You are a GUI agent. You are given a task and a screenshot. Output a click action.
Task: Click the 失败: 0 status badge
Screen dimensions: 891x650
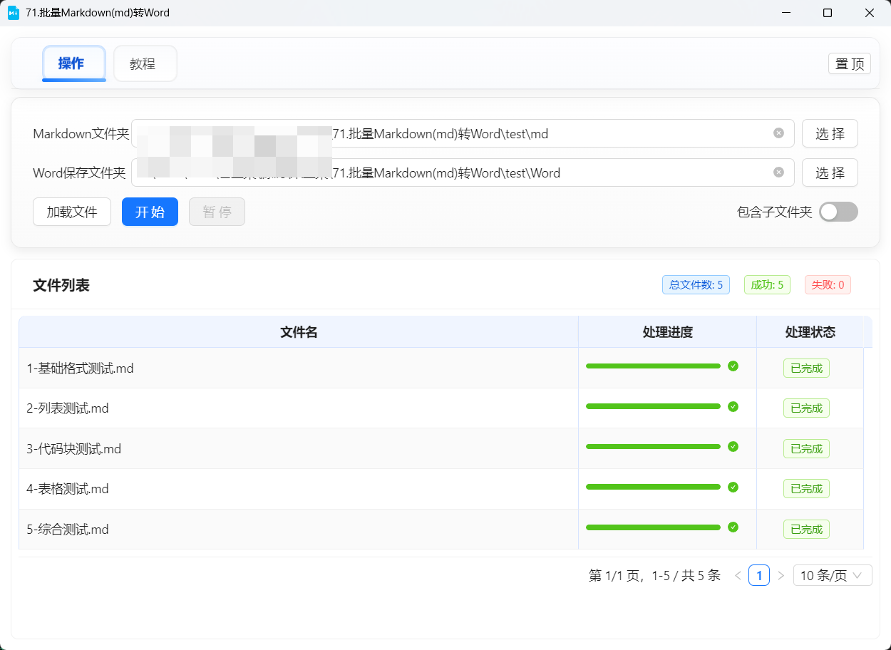point(828,284)
